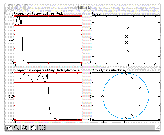Click the 'Poles' title of top-right plot

pos(96,14)
